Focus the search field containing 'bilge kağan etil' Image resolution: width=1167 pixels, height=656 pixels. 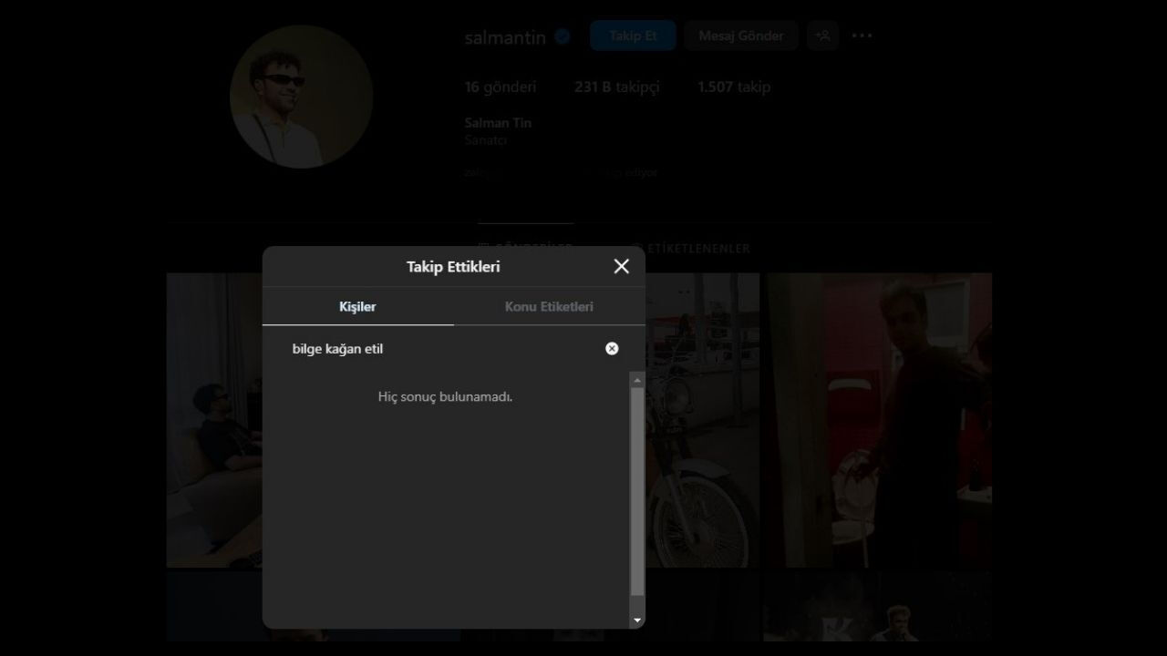438,349
